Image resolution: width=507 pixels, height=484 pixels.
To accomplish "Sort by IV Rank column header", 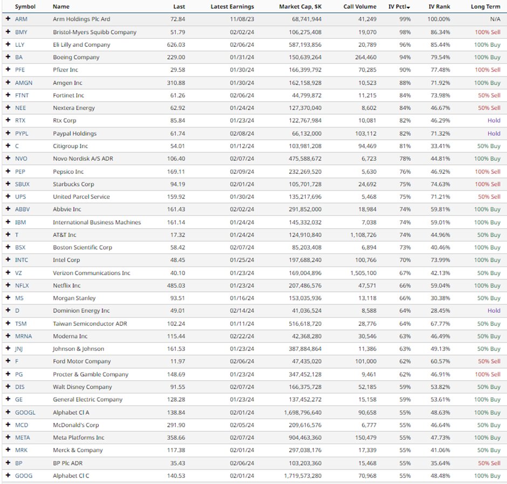I will pyautogui.click(x=439, y=6).
